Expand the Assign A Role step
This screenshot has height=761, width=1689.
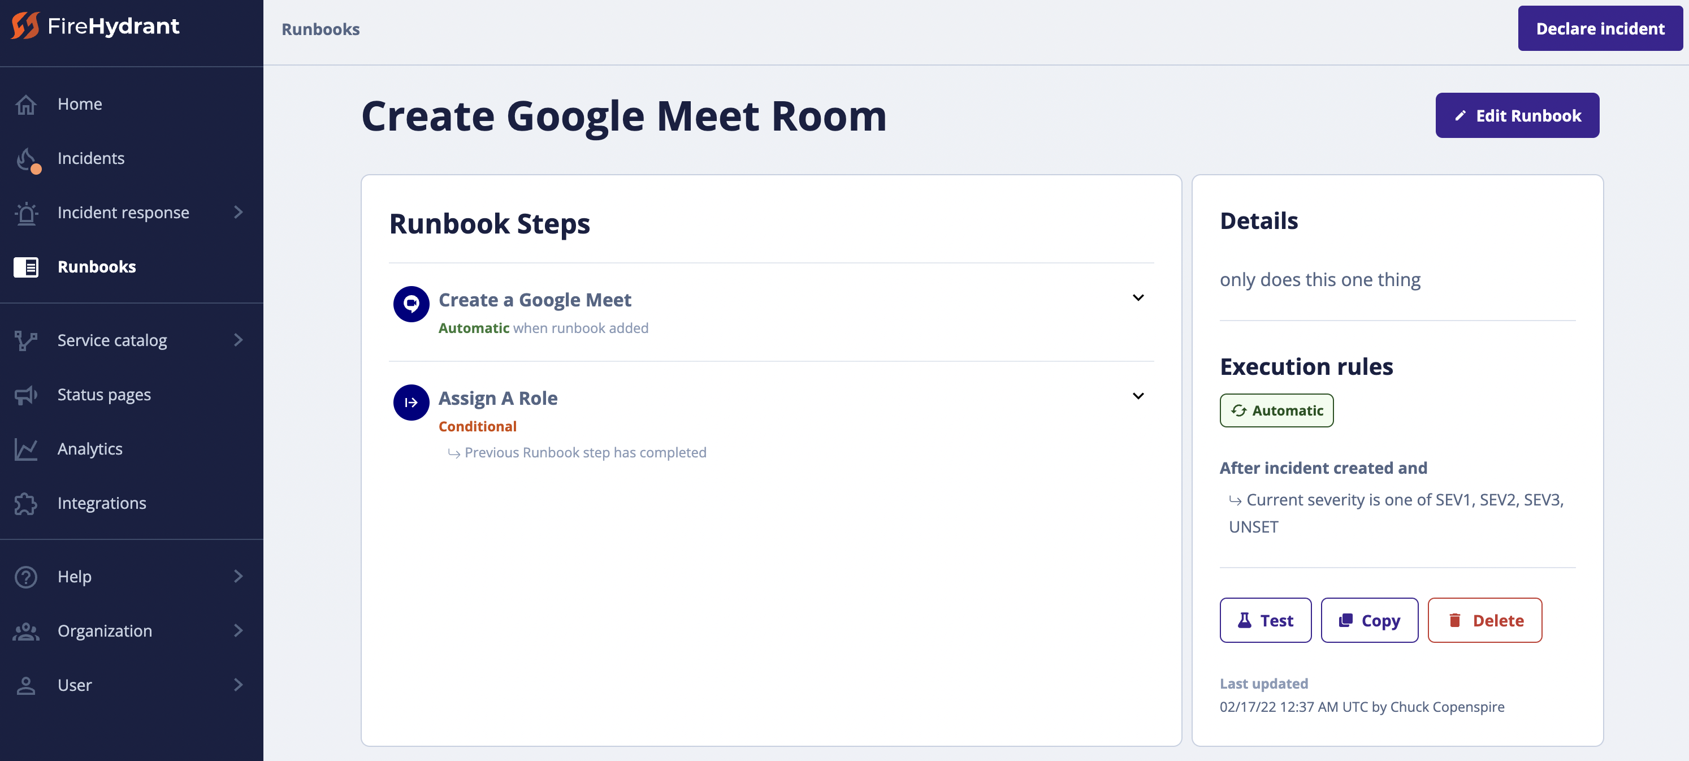pyautogui.click(x=1138, y=396)
